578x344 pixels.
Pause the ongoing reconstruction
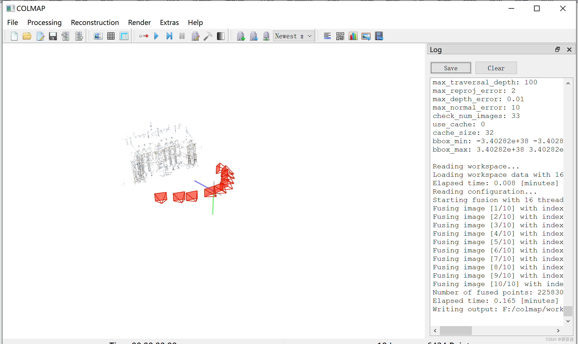[x=182, y=36]
